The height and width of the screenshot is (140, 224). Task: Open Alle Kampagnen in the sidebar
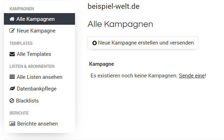pyautogui.click(x=39, y=19)
